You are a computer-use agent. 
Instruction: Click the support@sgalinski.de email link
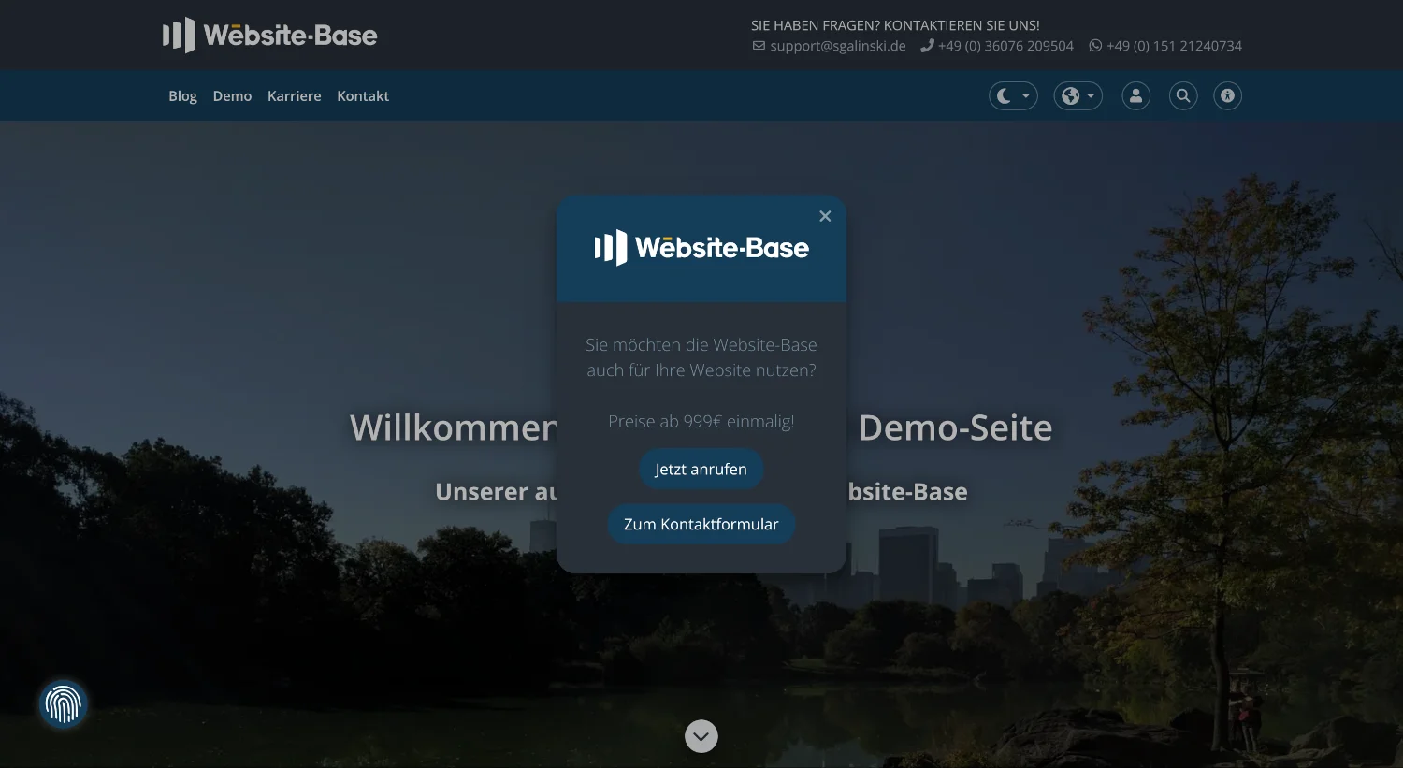(837, 45)
